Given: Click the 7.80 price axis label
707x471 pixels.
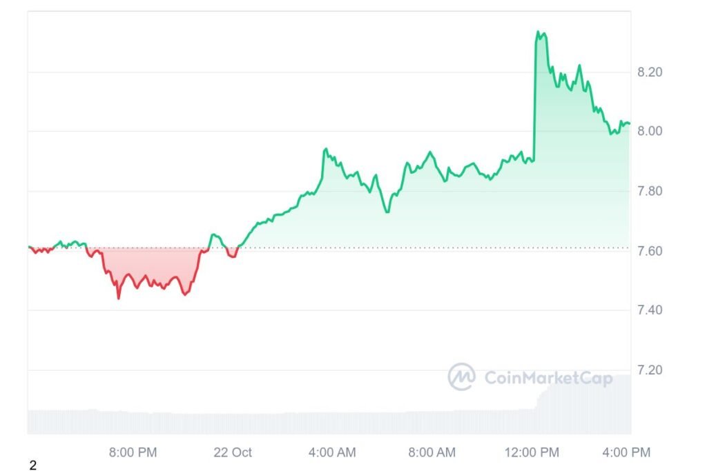Looking at the screenshot, I should (649, 191).
